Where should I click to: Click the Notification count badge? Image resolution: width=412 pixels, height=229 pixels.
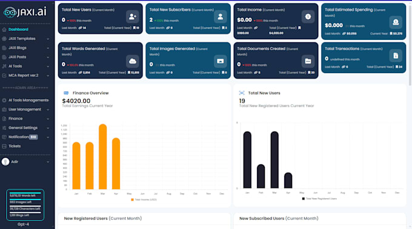[x=33, y=137]
